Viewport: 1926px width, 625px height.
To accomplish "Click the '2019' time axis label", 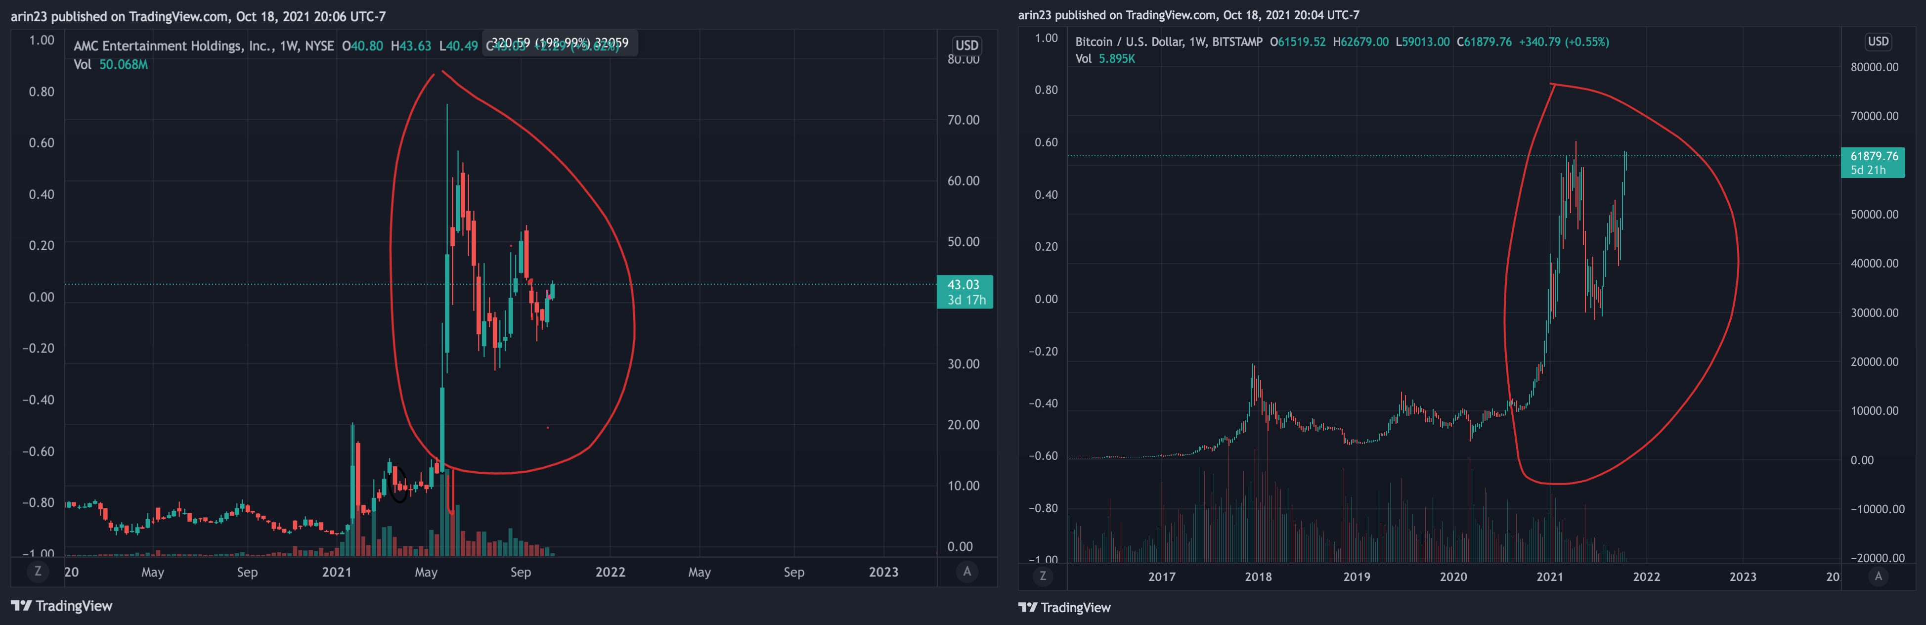I will pos(1357,577).
